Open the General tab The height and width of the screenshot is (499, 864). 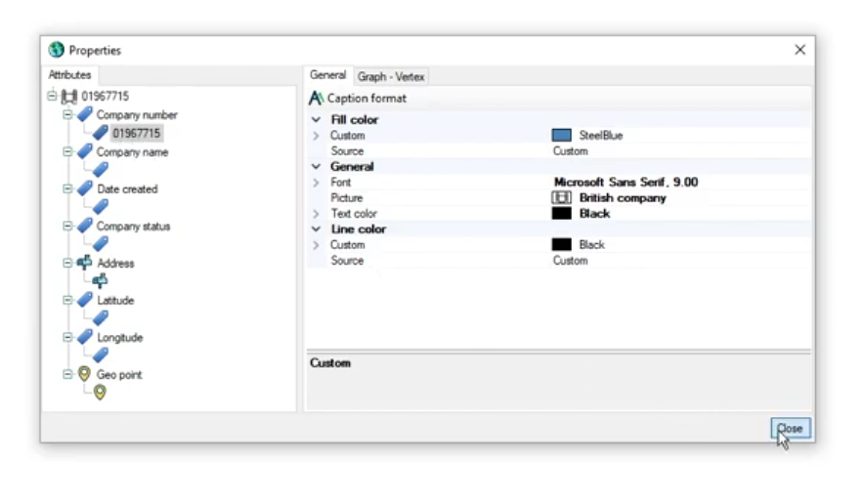coord(327,75)
